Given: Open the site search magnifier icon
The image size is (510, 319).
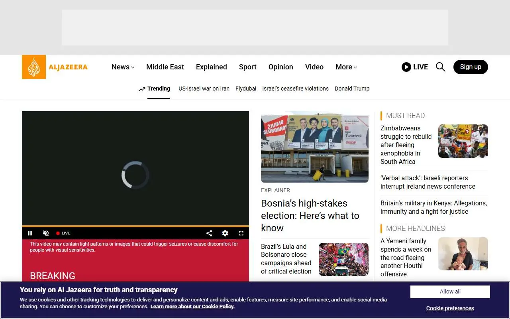Looking at the screenshot, I should tap(440, 67).
